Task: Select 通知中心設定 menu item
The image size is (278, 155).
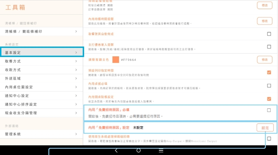Action: click(42, 96)
